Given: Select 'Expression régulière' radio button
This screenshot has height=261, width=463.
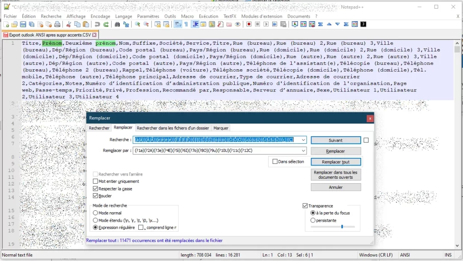Looking at the screenshot, I should pos(95,228).
